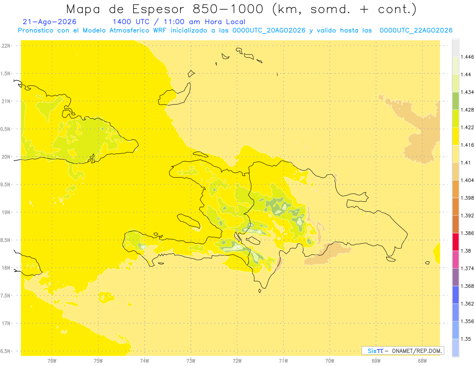Select the purple legend band between 1.368 and 1.374

click(x=455, y=277)
